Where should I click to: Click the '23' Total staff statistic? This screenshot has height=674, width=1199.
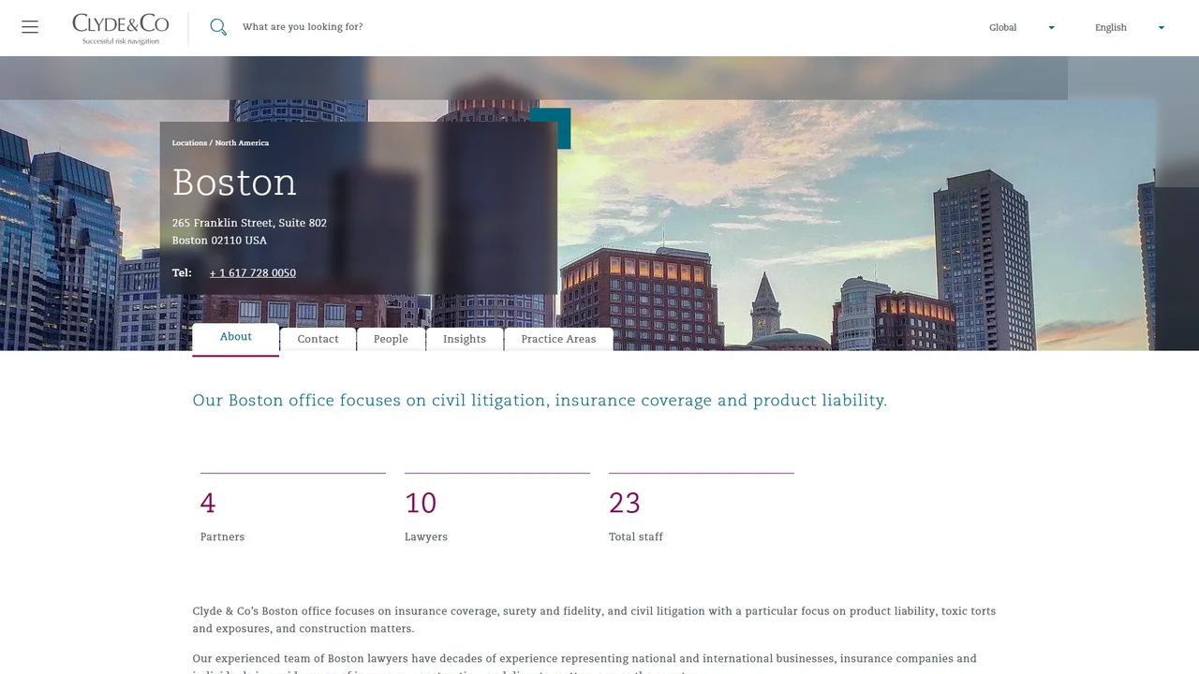tap(625, 503)
